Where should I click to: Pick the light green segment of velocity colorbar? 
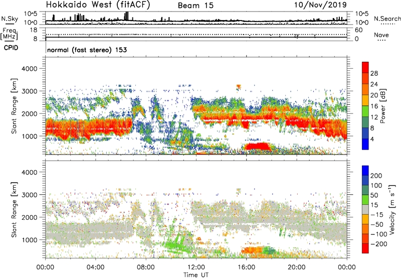pos(365,200)
